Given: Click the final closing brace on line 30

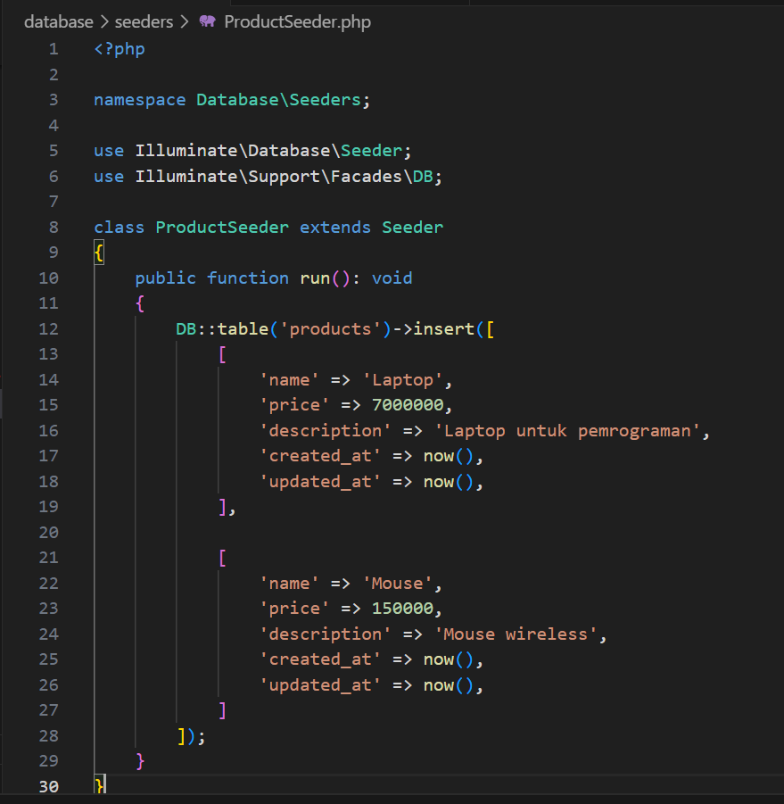Looking at the screenshot, I should click(99, 785).
